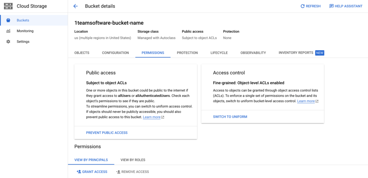368x178 pixels.
Task: Open Learn more link in Access control card
Action: (x=306, y=101)
